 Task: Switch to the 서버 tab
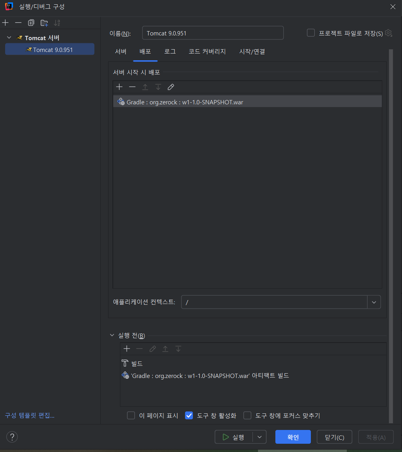[121, 52]
